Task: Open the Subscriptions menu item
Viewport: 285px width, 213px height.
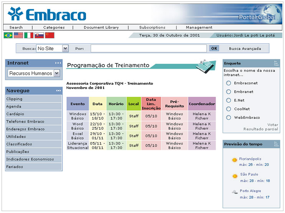Action: coord(152,28)
